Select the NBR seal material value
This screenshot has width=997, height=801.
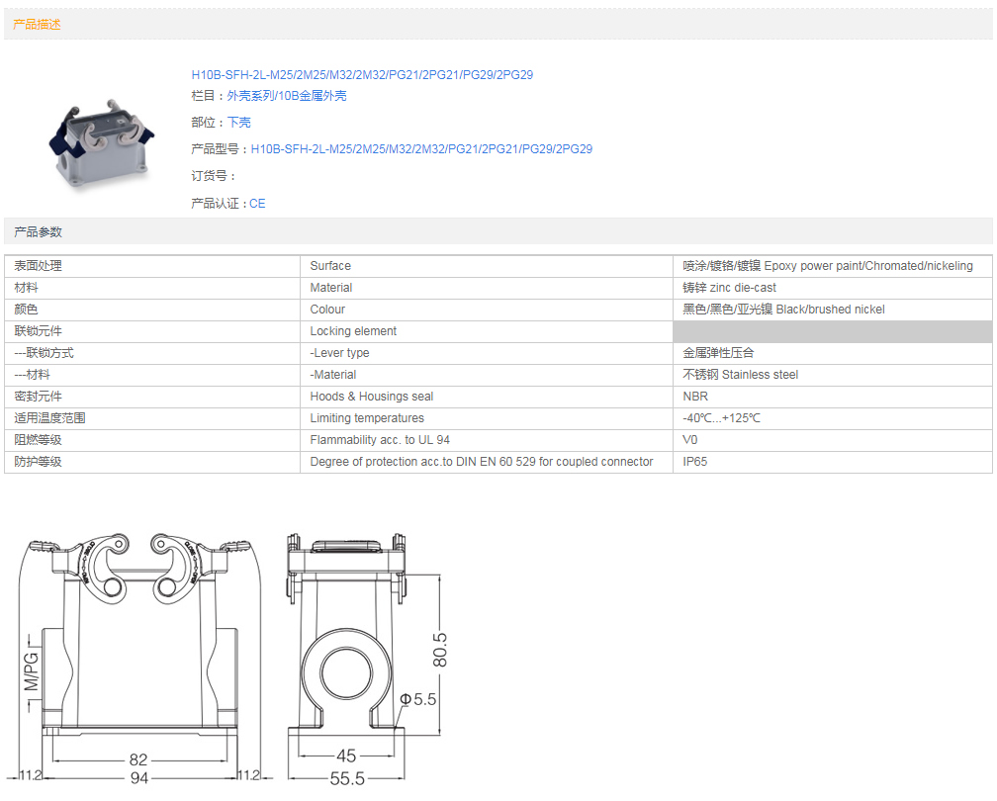(695, 397)
